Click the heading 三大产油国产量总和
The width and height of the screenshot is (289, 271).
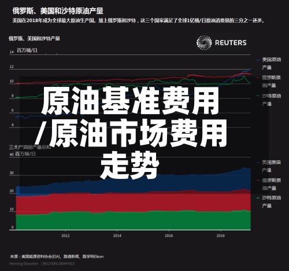tap(30, 147)
